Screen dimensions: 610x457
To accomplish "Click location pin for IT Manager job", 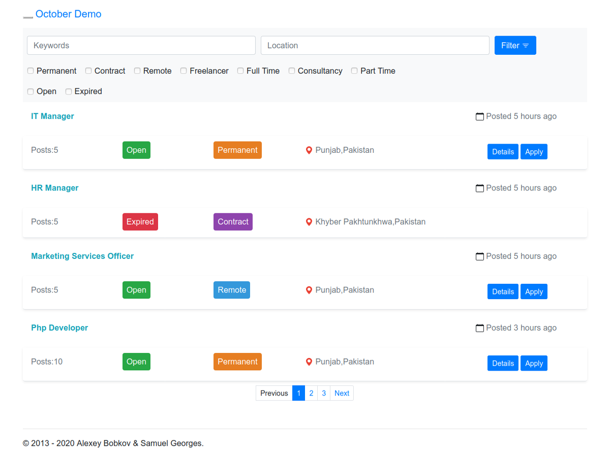I will click(x=309, y=150).
